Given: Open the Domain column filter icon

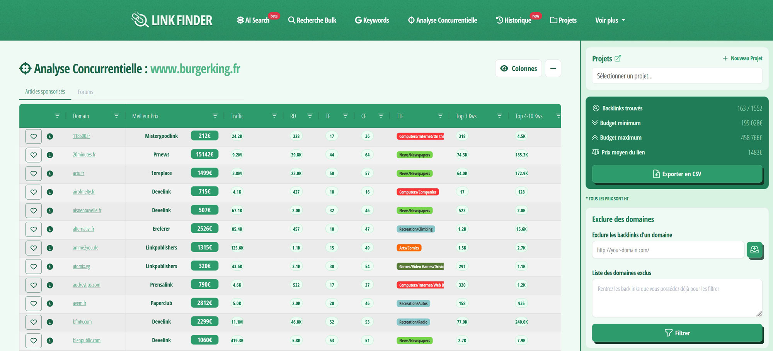Looking at the screenshot, I should click(x=116, y=116).
